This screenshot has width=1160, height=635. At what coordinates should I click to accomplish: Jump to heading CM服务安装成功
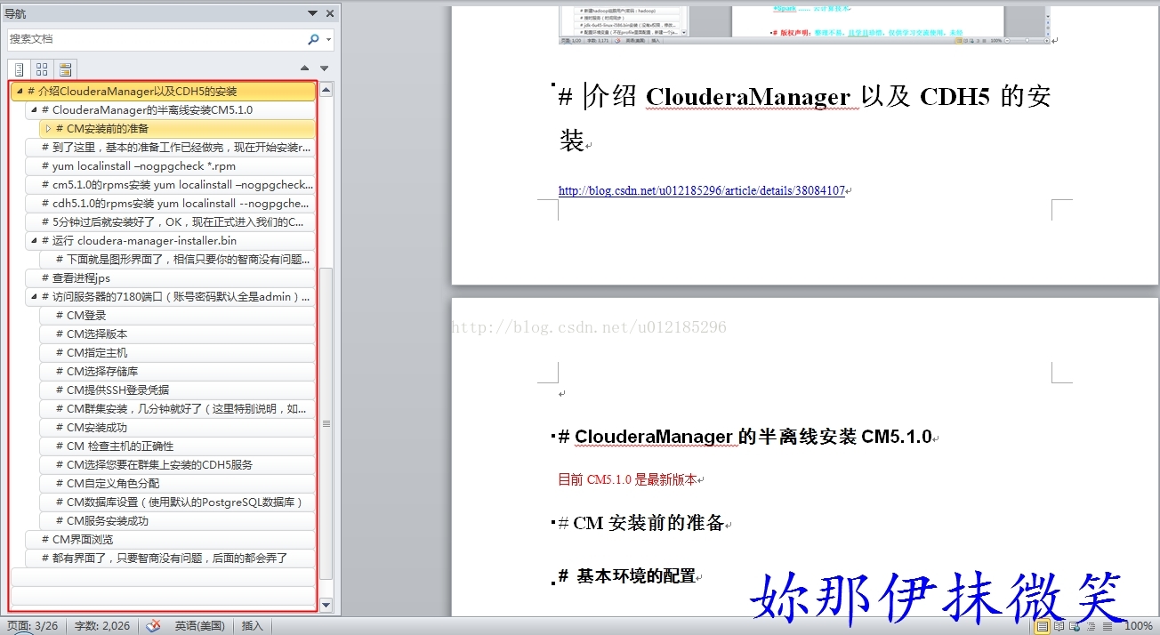177,521
